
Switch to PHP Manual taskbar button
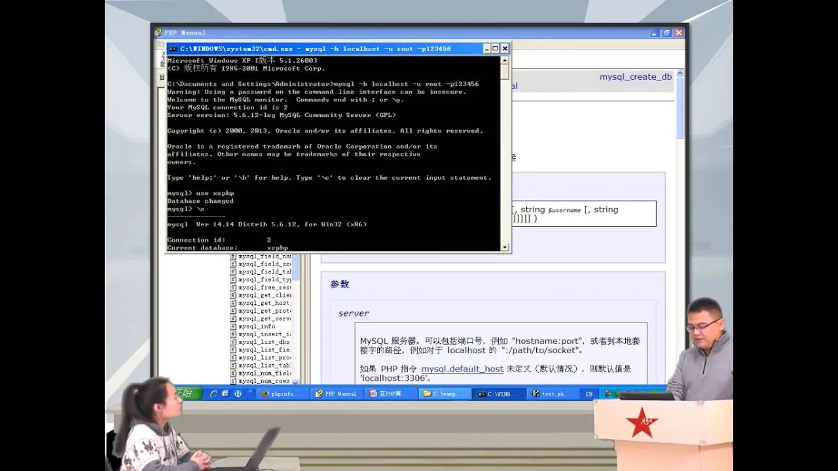click(335, 394)
